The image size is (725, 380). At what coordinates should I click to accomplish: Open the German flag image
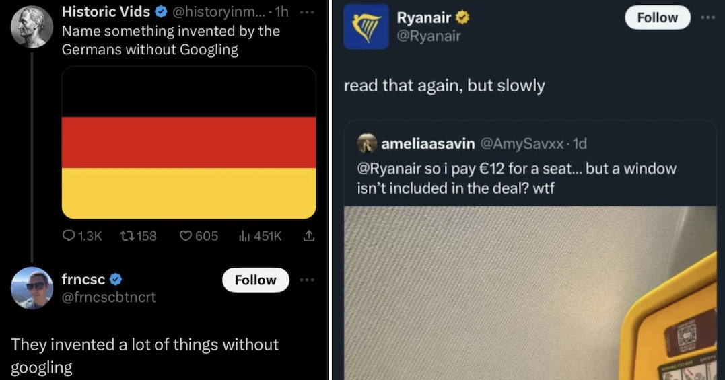pos(188,142)
